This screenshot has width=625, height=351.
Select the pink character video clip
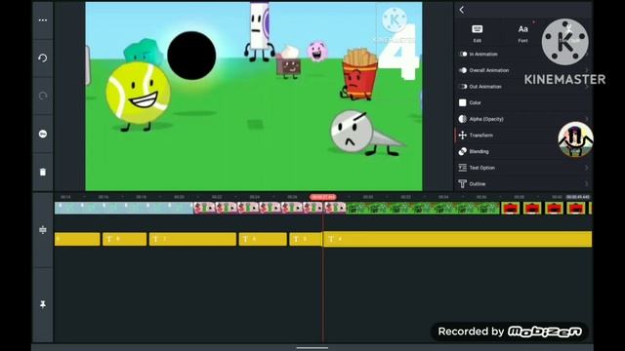[x=270, y=208]
